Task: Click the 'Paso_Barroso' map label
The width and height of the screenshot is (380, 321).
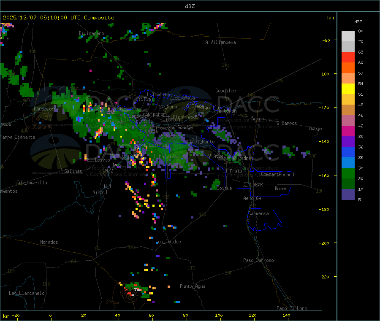Action: point(258,261)
